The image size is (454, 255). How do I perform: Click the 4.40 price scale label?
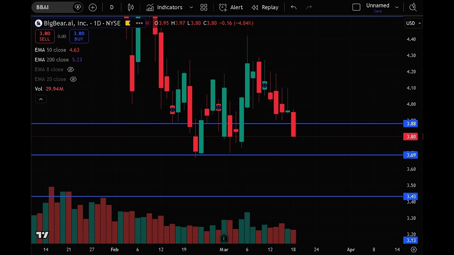tap(411, 39)
